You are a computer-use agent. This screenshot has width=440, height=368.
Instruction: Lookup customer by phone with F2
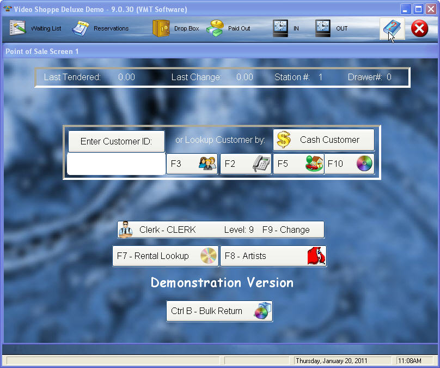(246, 164)
